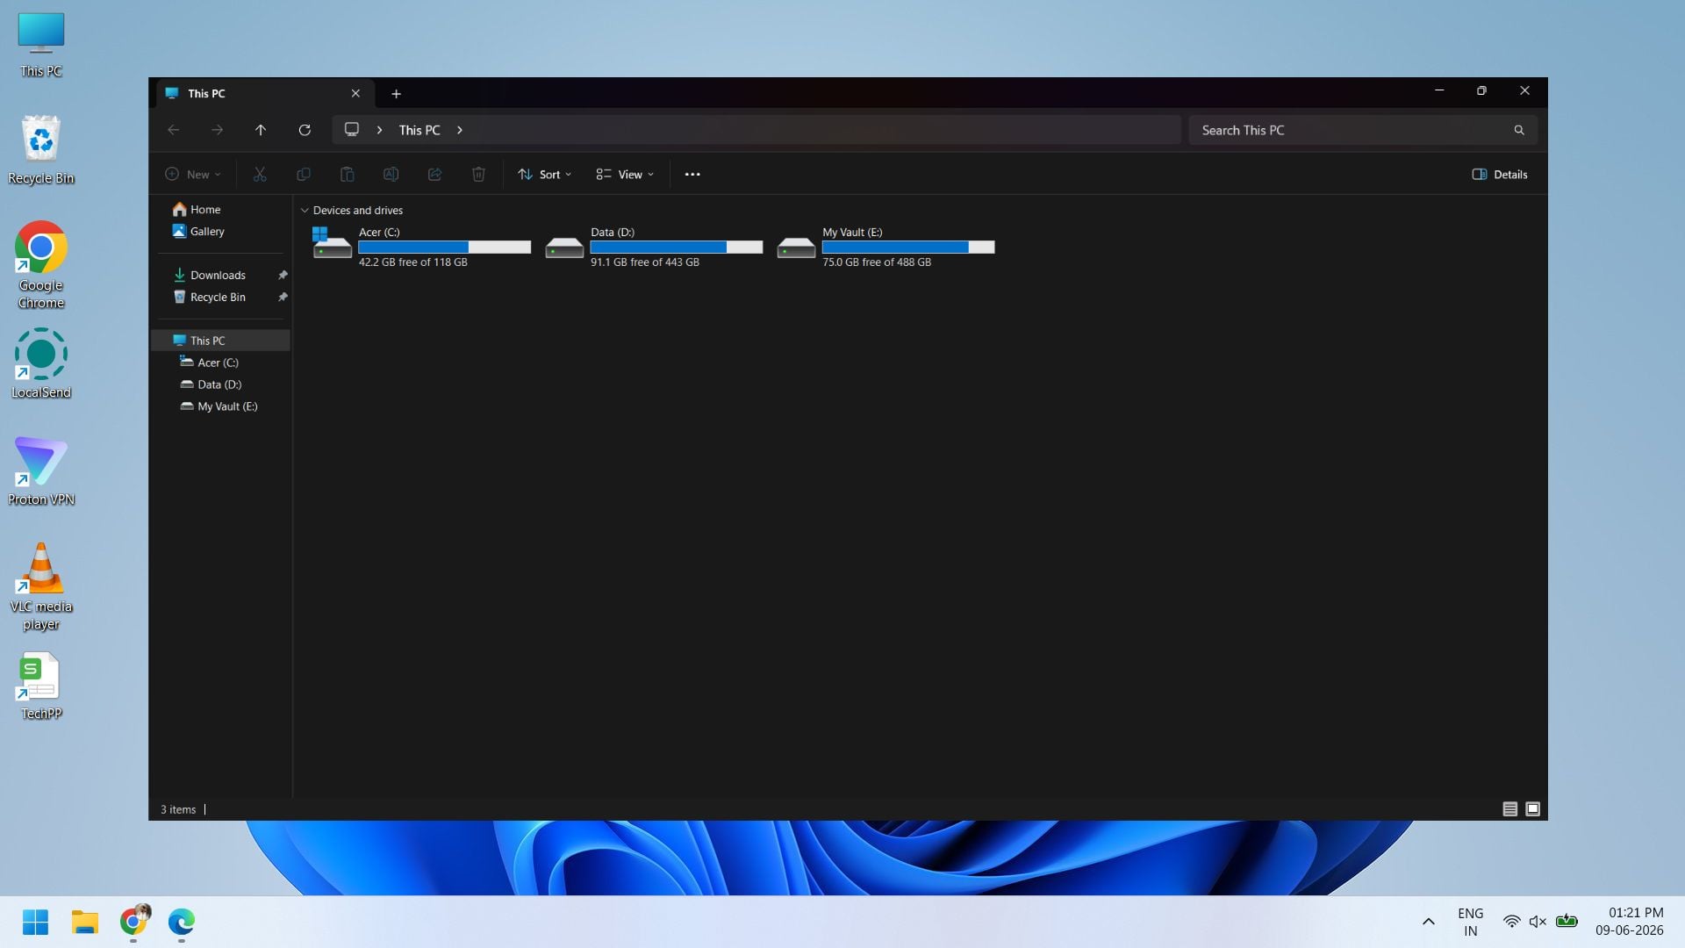Add a new tab with plus button

coord(396,94)
